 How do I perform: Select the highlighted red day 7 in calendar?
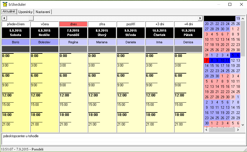pyautogui.click(x=207, y=60)
